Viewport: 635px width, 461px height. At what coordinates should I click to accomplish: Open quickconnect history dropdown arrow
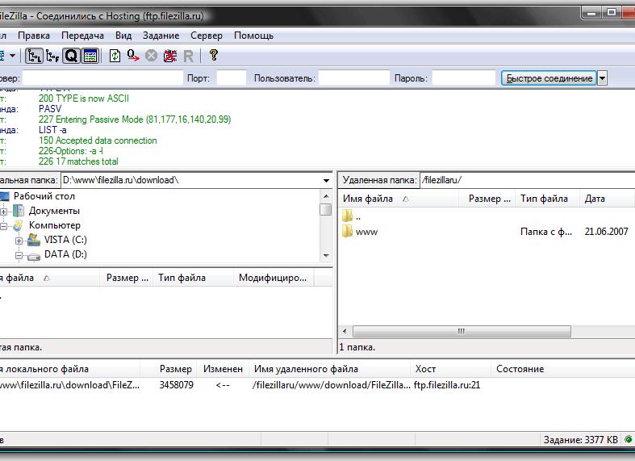pos(602,78)
